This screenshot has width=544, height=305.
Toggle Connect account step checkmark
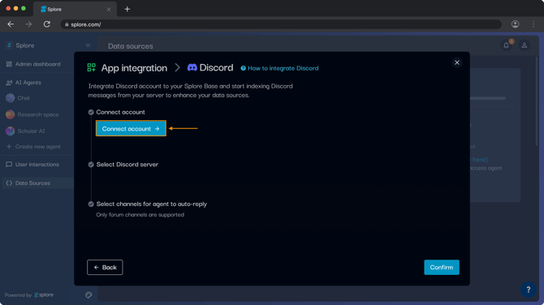tap(91, 112)
